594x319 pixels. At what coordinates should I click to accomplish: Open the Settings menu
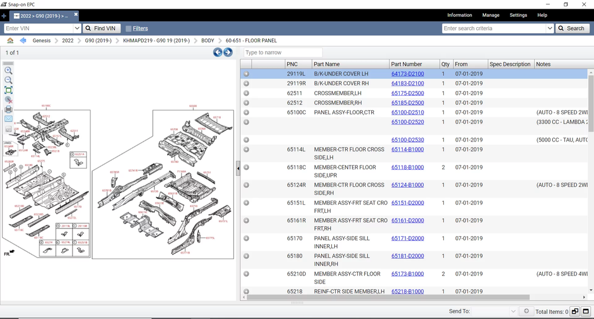tap(518, 15)
